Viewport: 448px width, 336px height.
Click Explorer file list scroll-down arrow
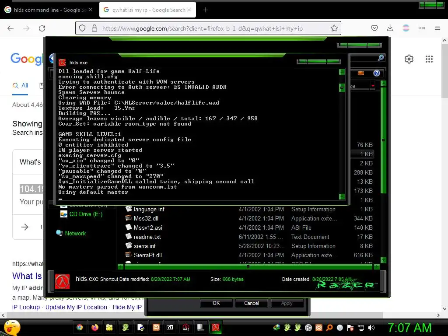(x=383, y=260)
